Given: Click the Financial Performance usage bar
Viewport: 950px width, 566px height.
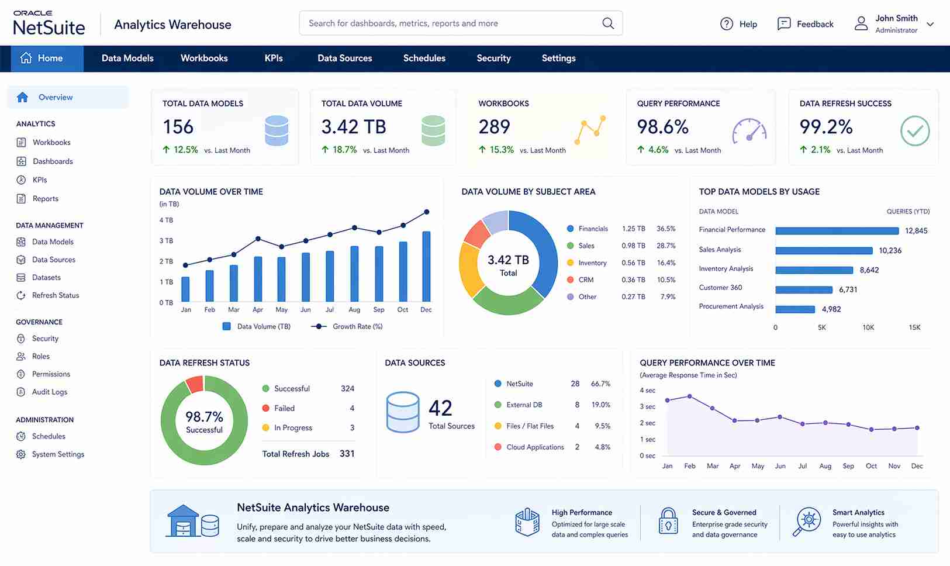Looking at the screenshot, I should click(837, 231).
